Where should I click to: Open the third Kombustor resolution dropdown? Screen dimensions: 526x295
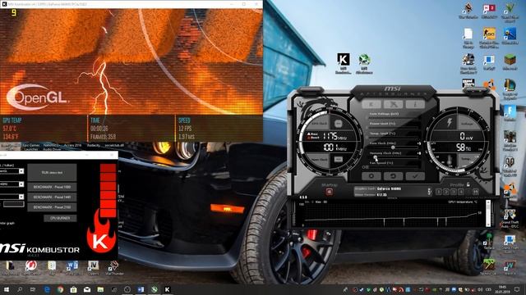point(21,197)
